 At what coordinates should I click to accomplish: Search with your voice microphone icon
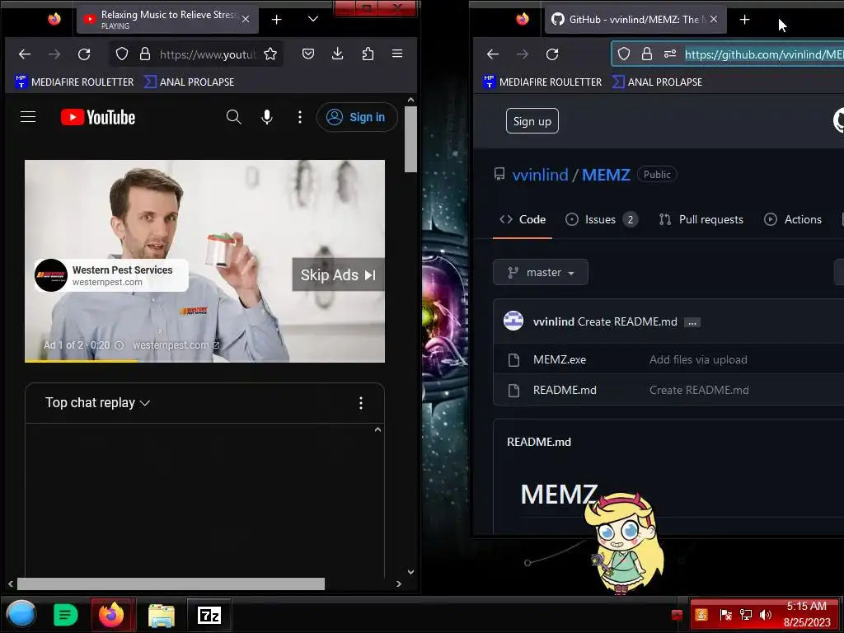(266, 117)
